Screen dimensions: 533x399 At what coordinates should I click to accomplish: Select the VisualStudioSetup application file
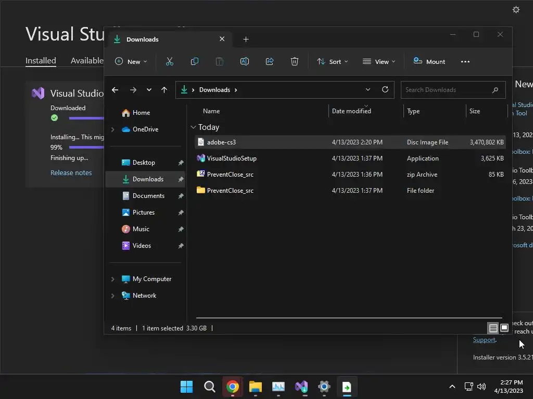pyautogui.click(x=350, y=158)
